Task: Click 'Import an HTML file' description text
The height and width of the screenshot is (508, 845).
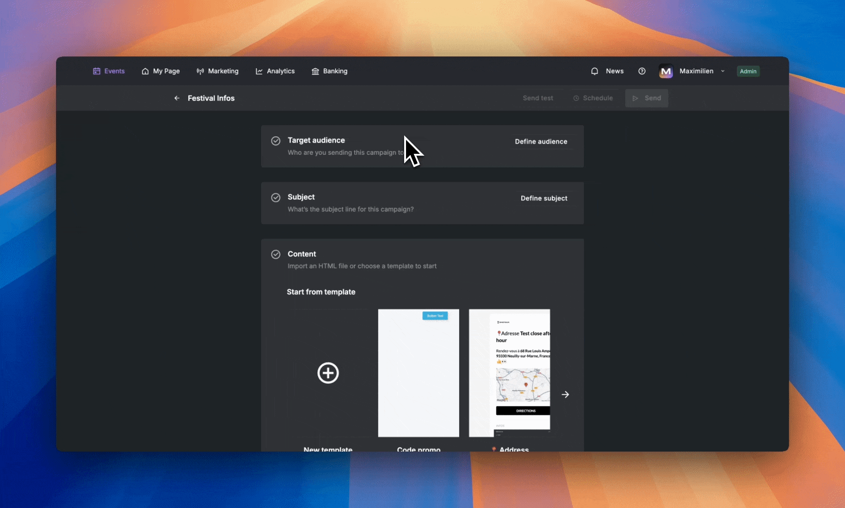Action: pos(362,266)
